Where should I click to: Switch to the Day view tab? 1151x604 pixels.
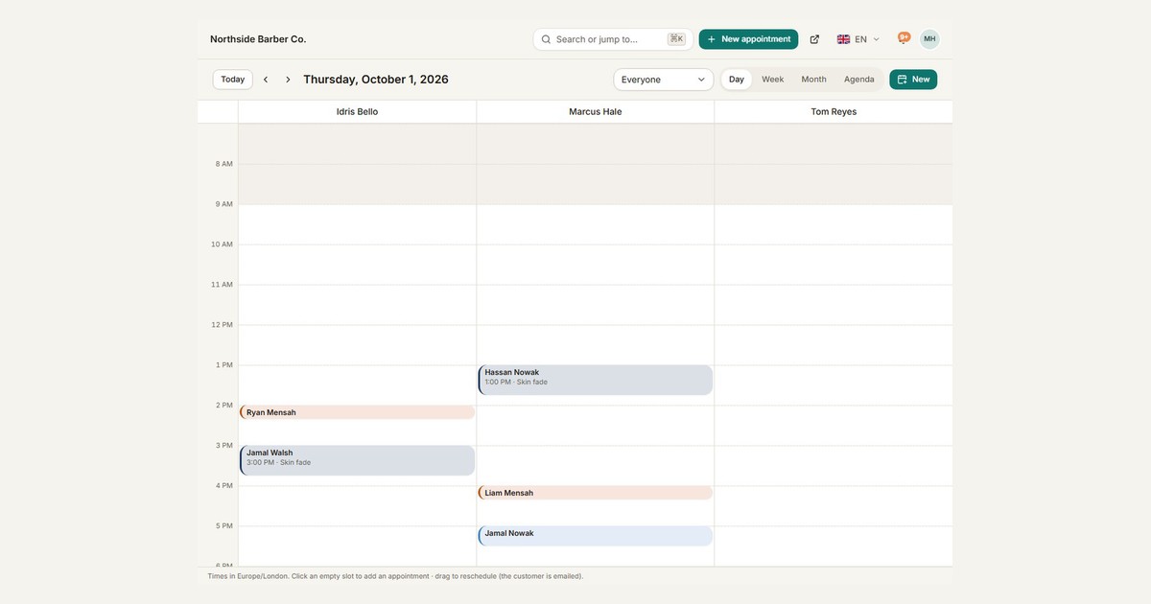[737, 80]
